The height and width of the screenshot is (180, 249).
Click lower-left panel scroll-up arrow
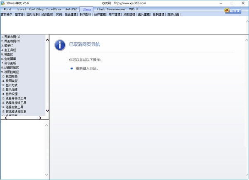click(x=46, y=125)
